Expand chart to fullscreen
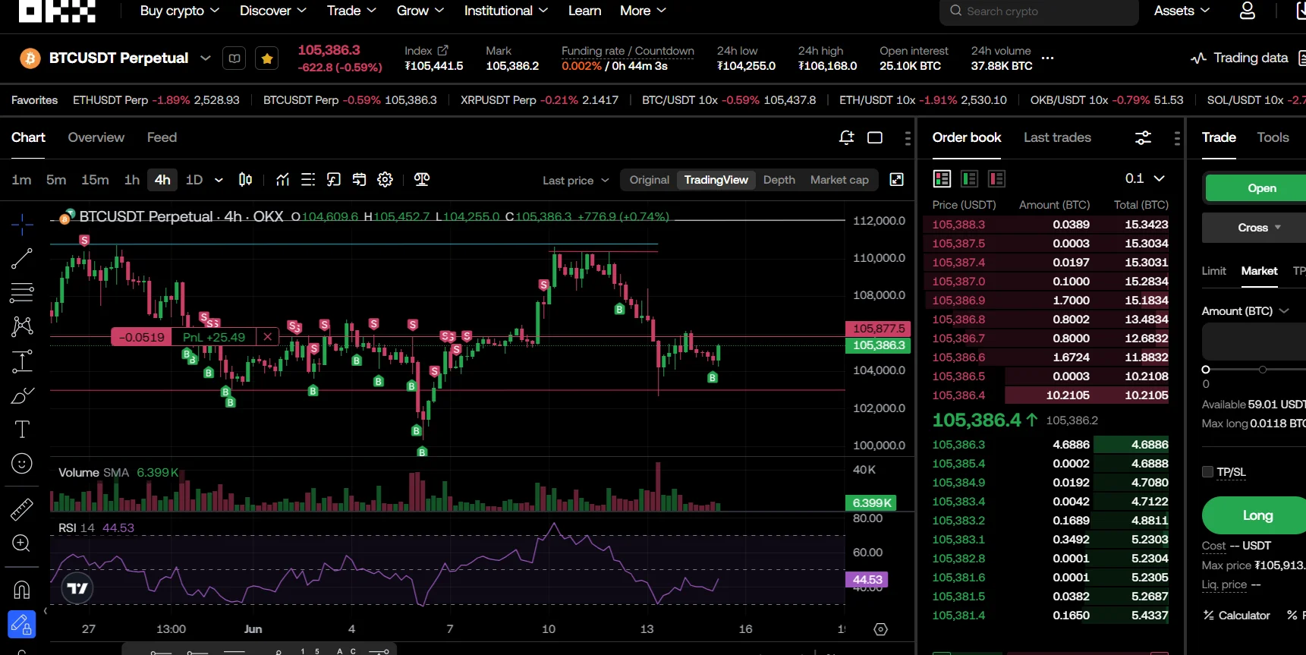 tap(896, 180)
